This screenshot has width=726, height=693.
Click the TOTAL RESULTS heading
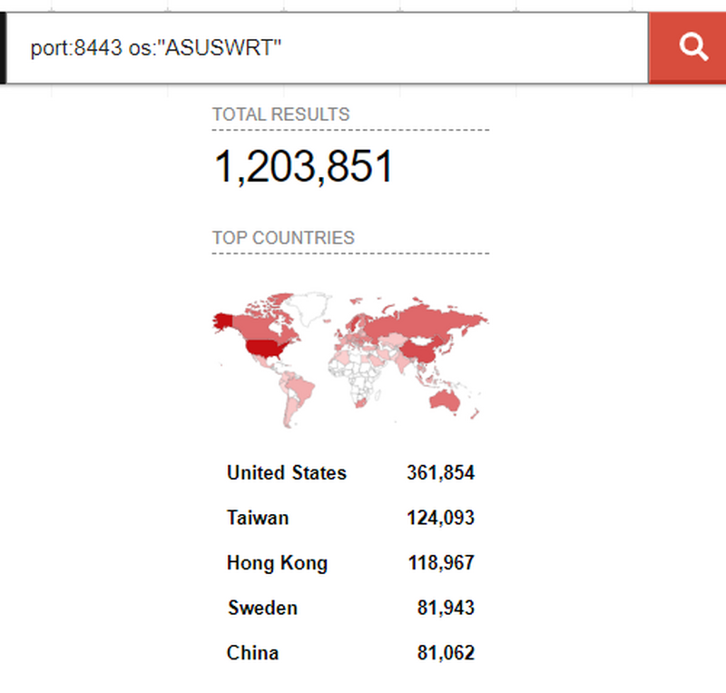(280, 114)
